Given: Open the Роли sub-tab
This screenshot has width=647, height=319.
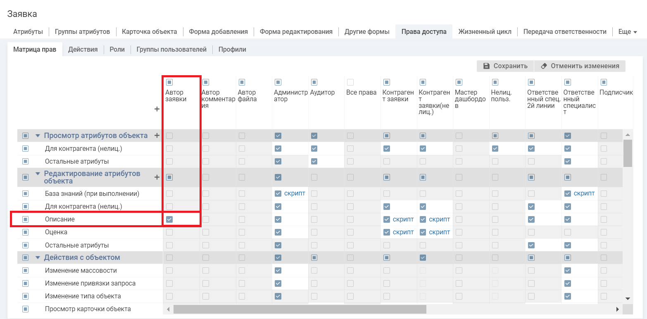Looking at the screenshot, I should click(117, 50).
